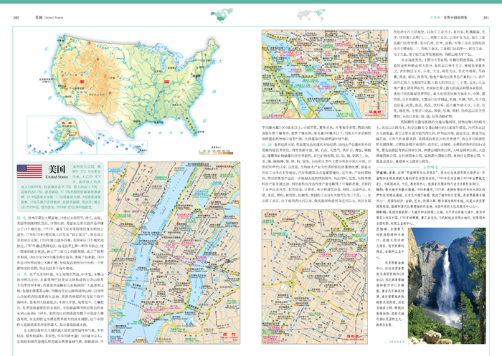Click page number 201
The width and height of the screenshot is (502, 356).
pos(485,16)
